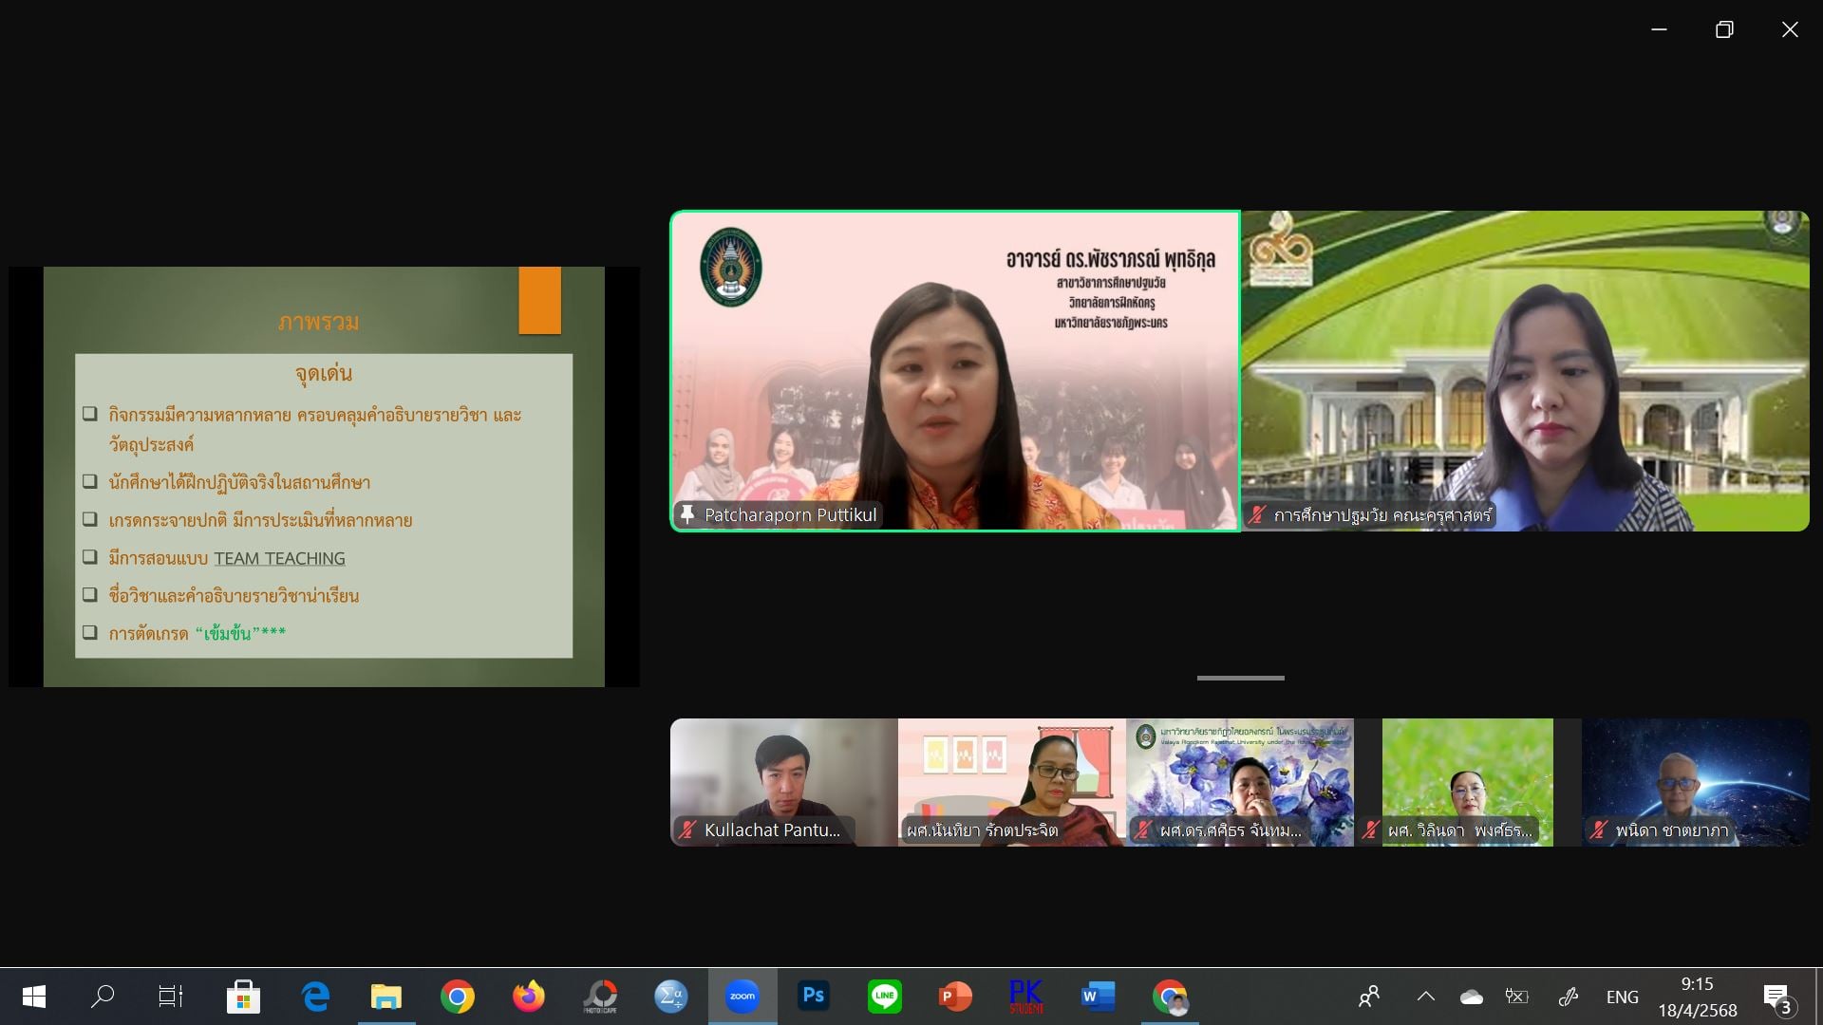The image size is (1823, 1025).
Task: Click pin icon on Patcharaporn Puttikul video
Action: 687,514
